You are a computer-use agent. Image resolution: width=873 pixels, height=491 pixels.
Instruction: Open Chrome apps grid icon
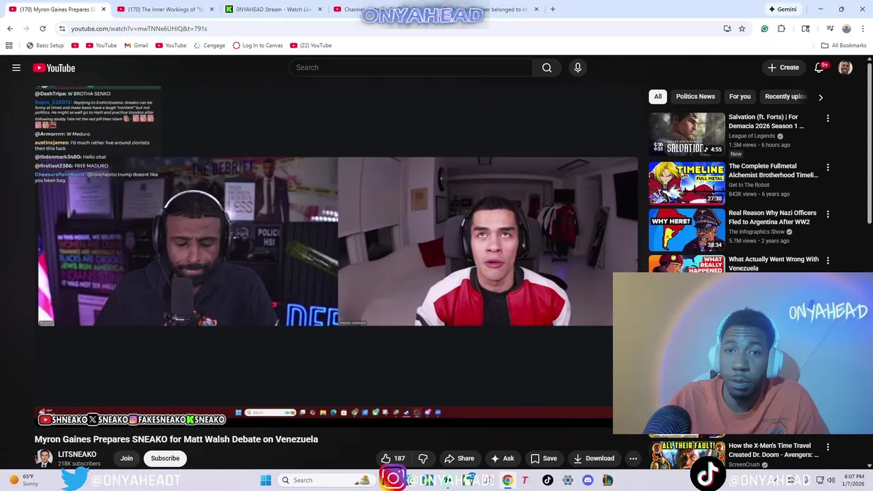pyautogui.click(x=9, y=46)
